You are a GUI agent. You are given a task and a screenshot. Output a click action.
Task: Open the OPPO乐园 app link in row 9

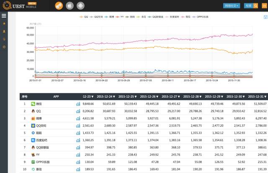pos(43,162)
